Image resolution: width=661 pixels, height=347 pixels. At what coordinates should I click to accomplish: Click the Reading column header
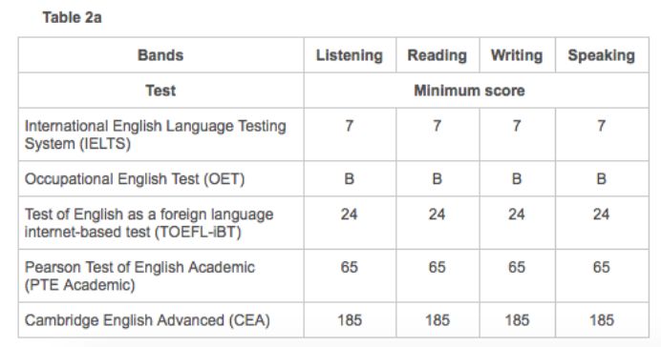437,55
